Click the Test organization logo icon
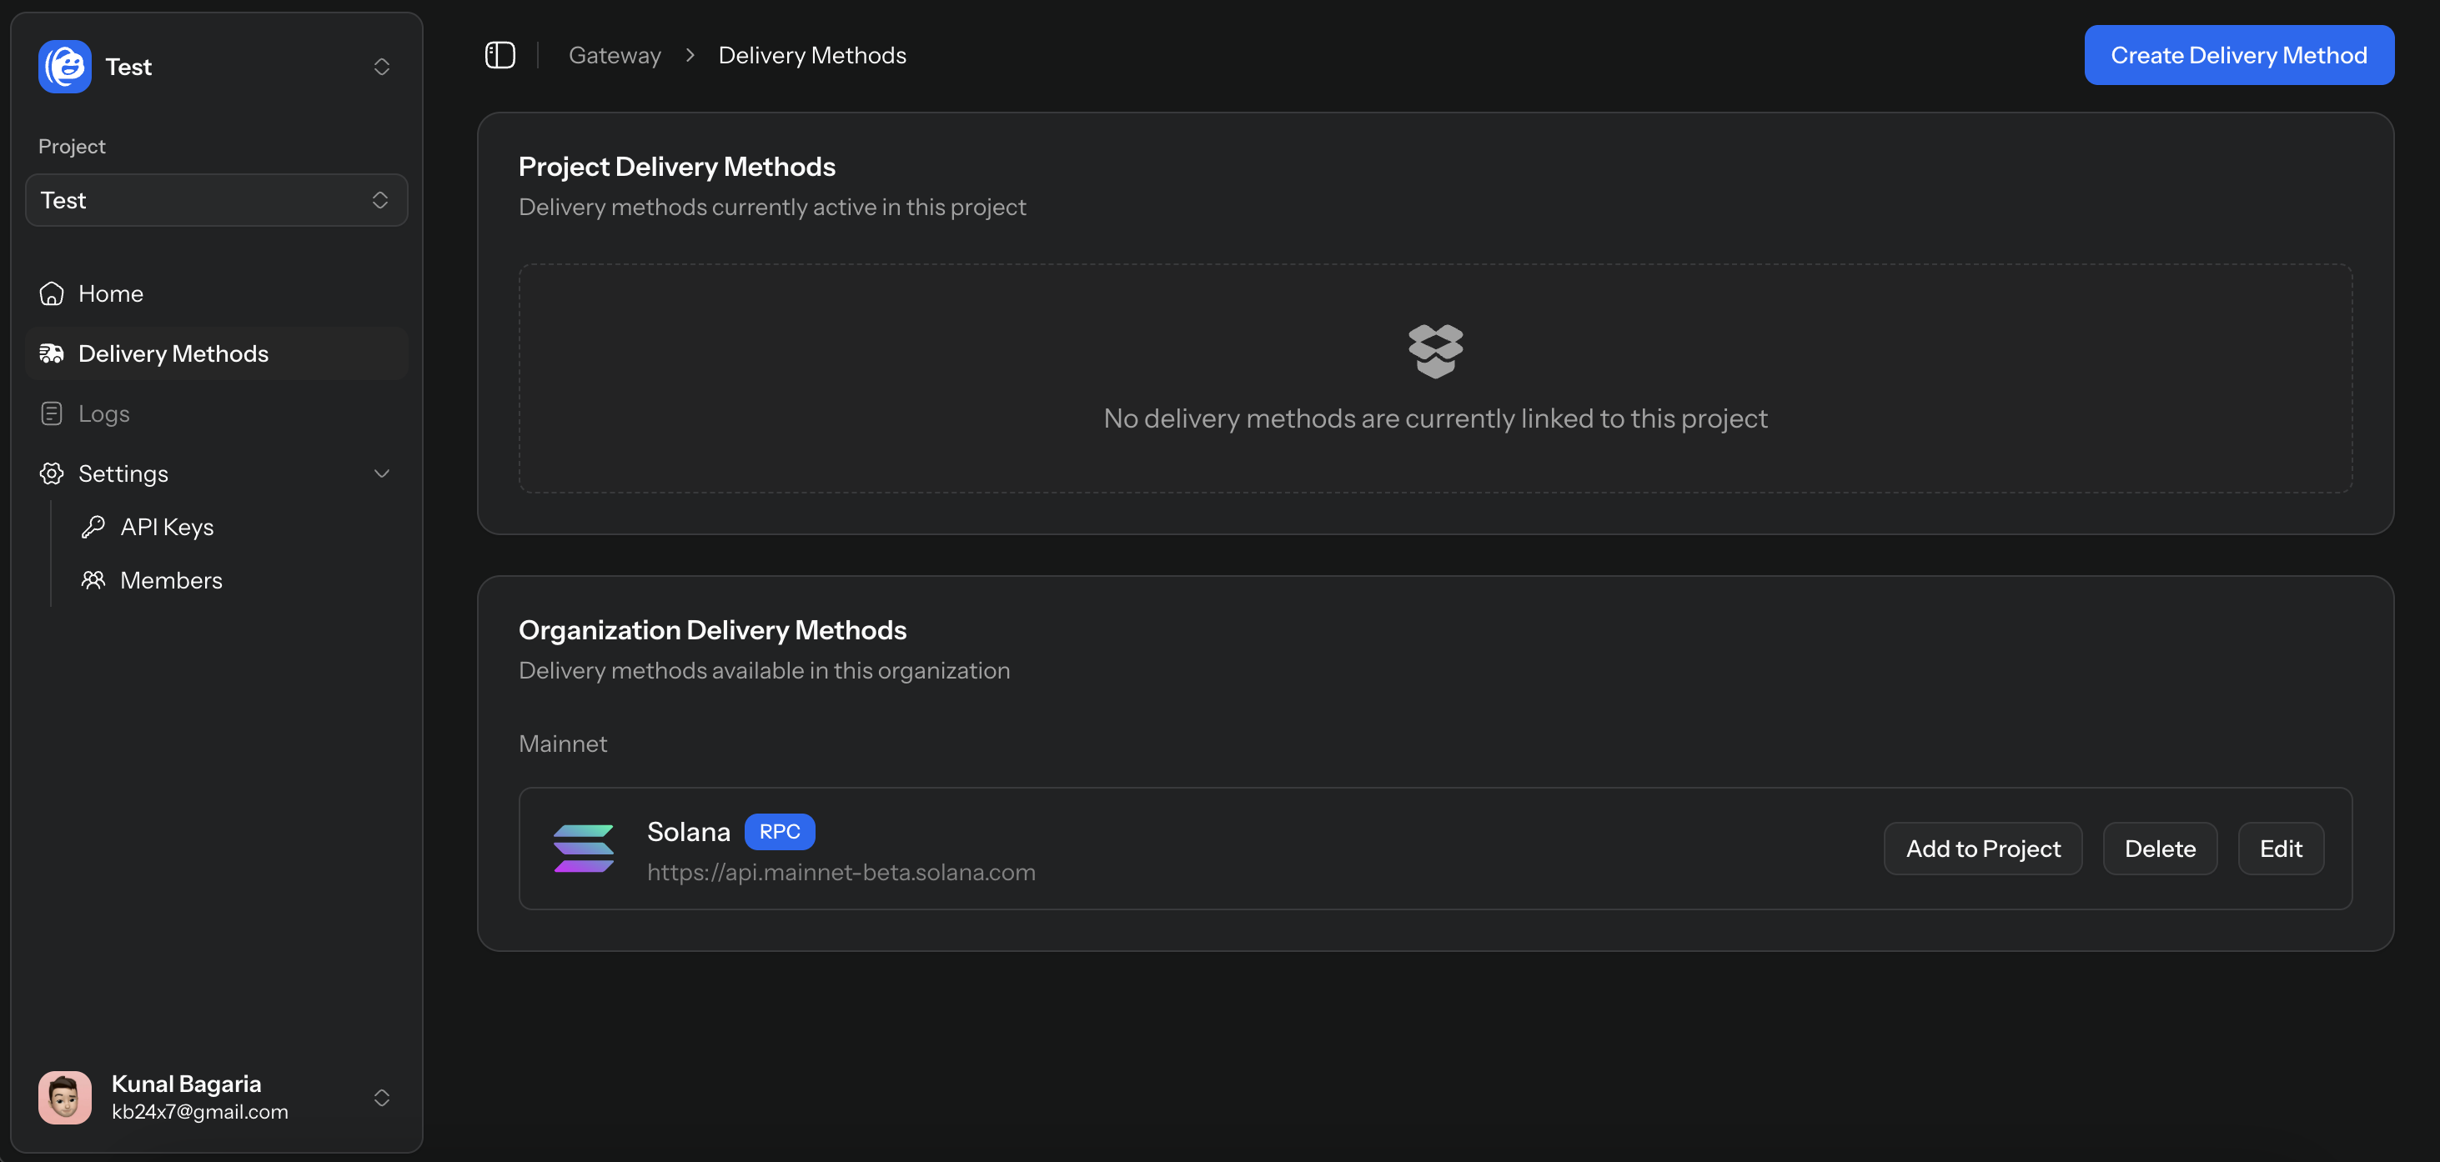 coord(64,67)
